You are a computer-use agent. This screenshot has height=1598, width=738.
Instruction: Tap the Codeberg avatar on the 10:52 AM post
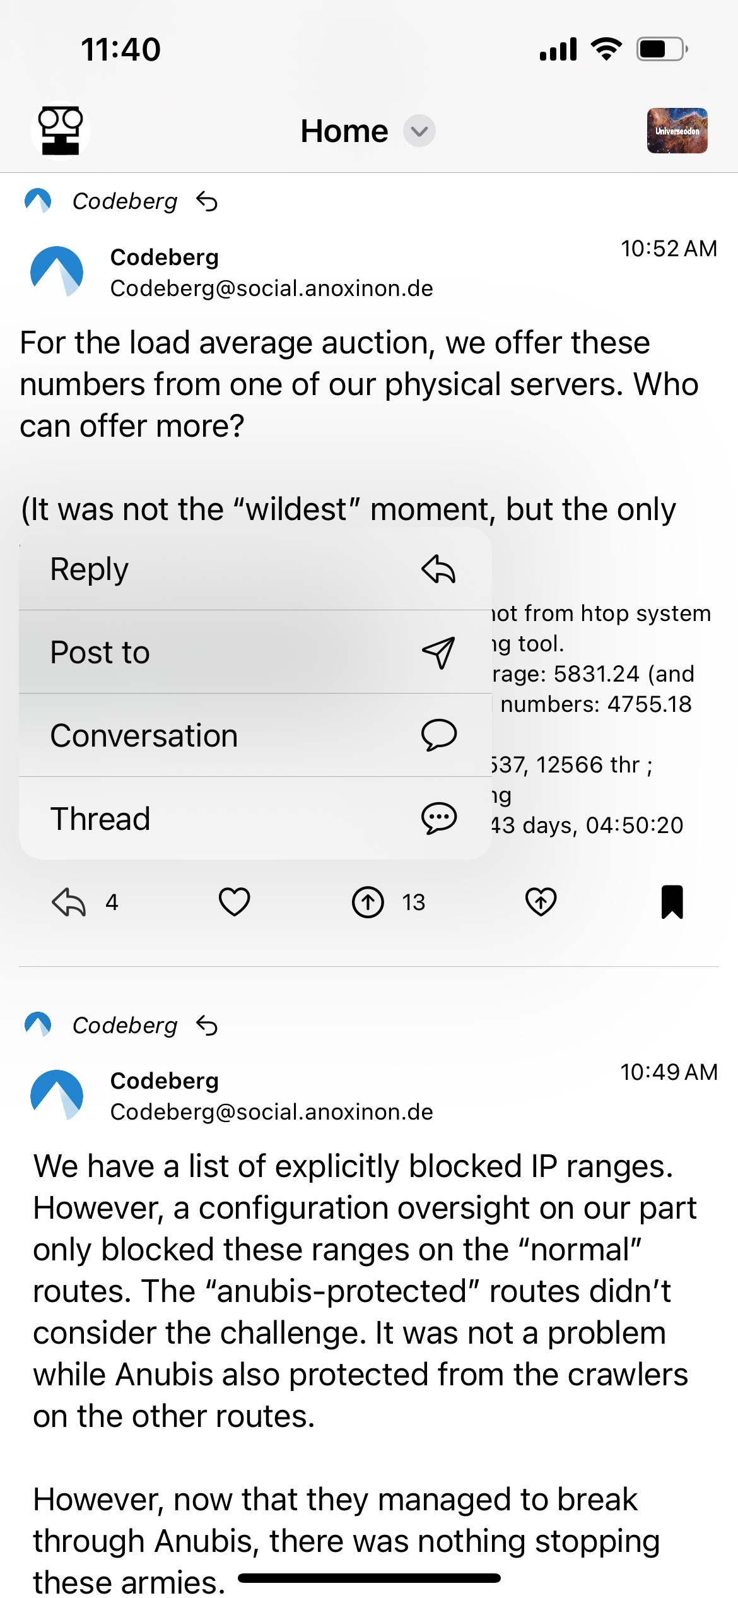[57, 271]
